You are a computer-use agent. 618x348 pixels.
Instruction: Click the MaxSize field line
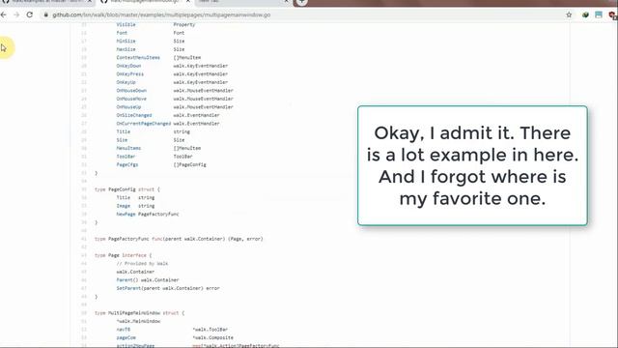click(x=151, y=49)
